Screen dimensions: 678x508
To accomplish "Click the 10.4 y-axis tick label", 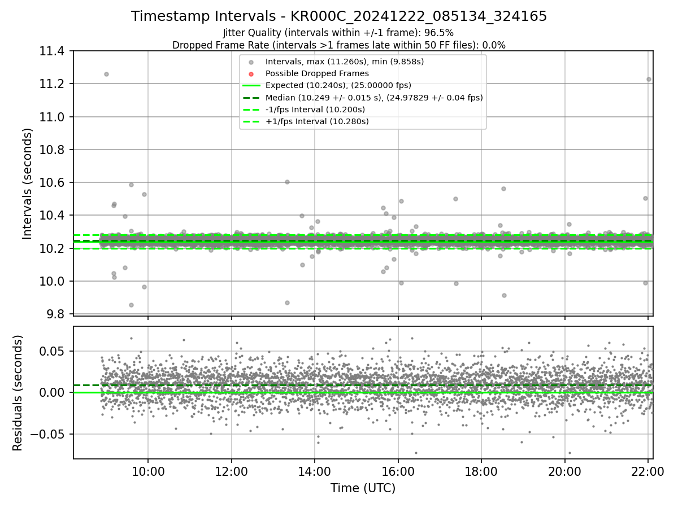I will tap(53, 216).
